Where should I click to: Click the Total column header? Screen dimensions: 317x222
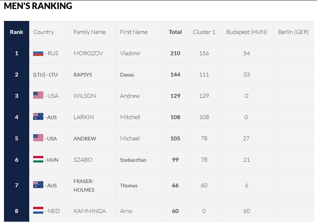click(175, 32)
